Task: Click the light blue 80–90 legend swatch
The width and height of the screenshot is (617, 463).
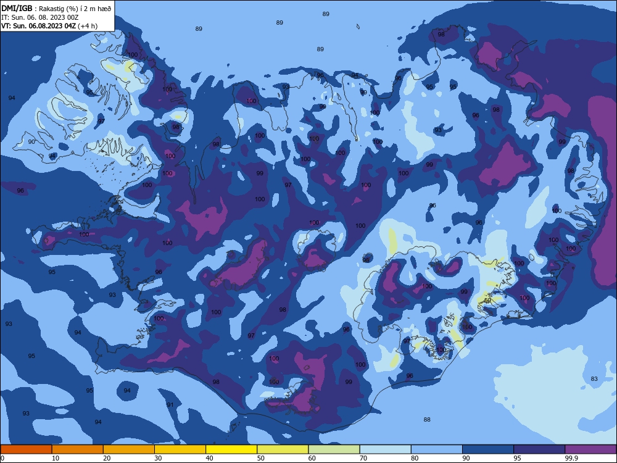Action: [437, 449]
